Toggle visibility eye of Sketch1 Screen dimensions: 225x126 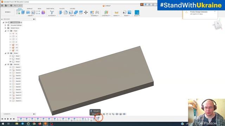point(10,67)
